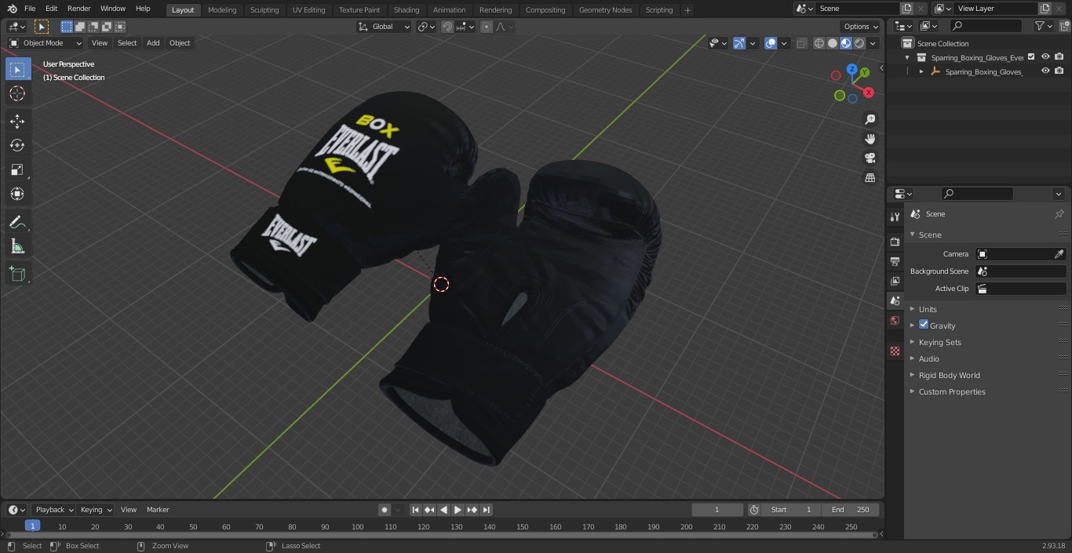
Task: Open the Object Mode dropdown
Action: pos(45,43)
